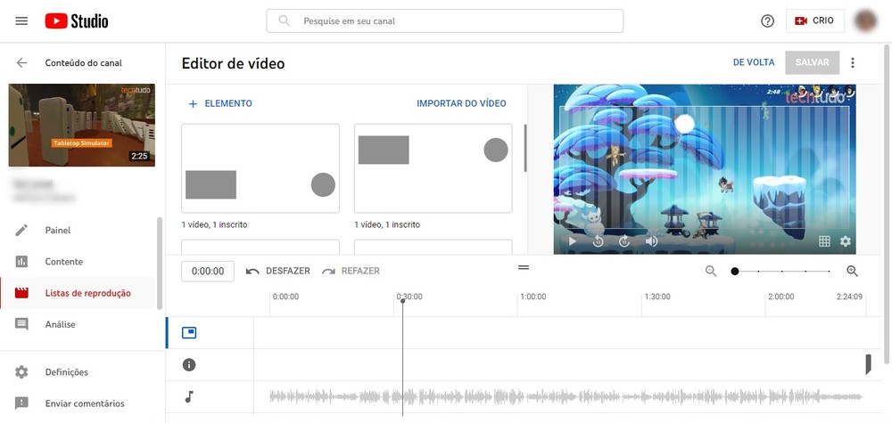Click the DE VOLTA link
This screenshot has width=892, height=423.
coord(754,62)
